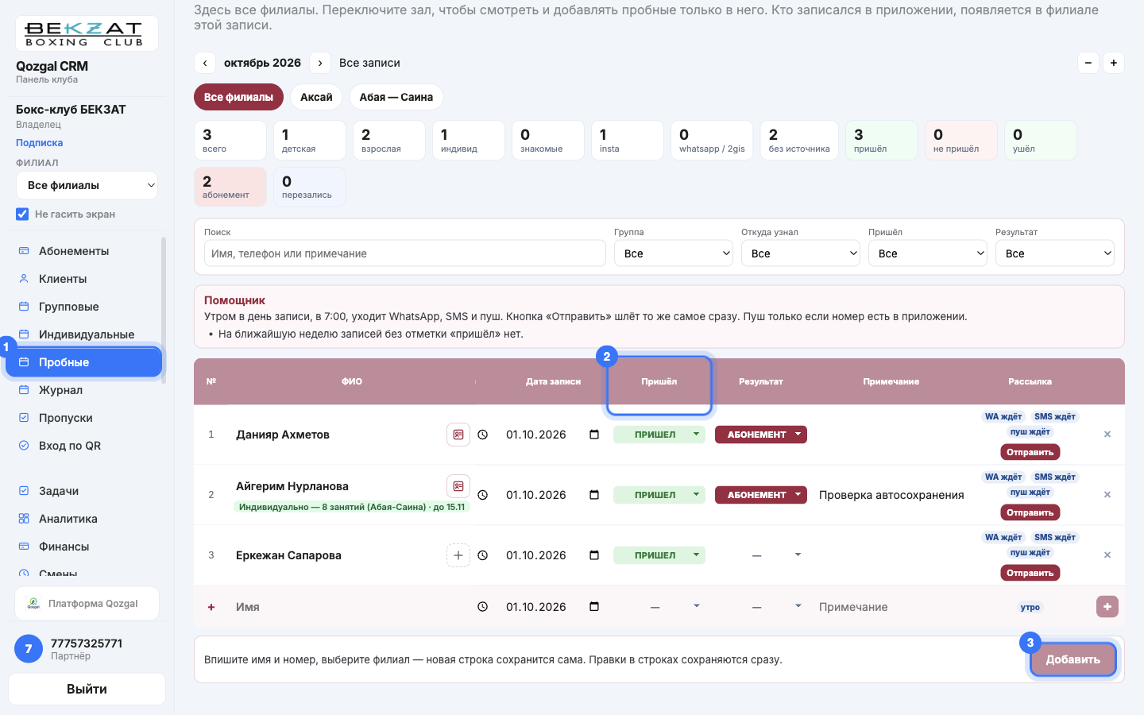Open calendar picker for Еркежан Сапарова date
1144x715 pixels.
click(594, 555)
